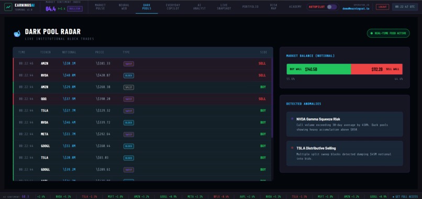Screen dimensions: 422x199
Task: Click the BULLISH sentiment badge
Action: pos(75,9)
